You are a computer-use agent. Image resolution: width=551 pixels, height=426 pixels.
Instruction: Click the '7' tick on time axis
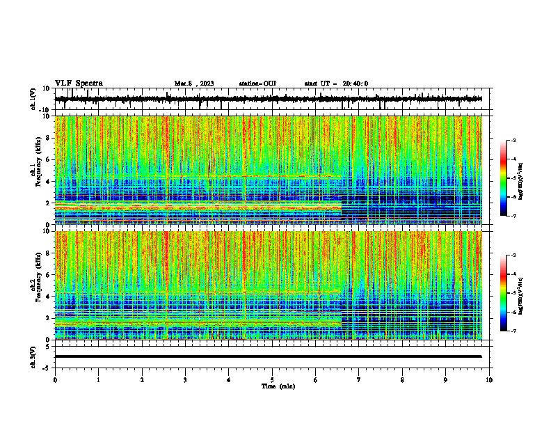(x=359, y=380)
